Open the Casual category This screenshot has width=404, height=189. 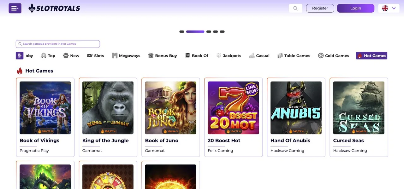pos(259,55)
